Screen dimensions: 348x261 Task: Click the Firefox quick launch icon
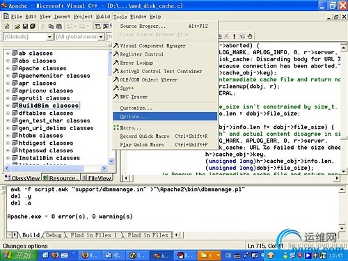55,255
